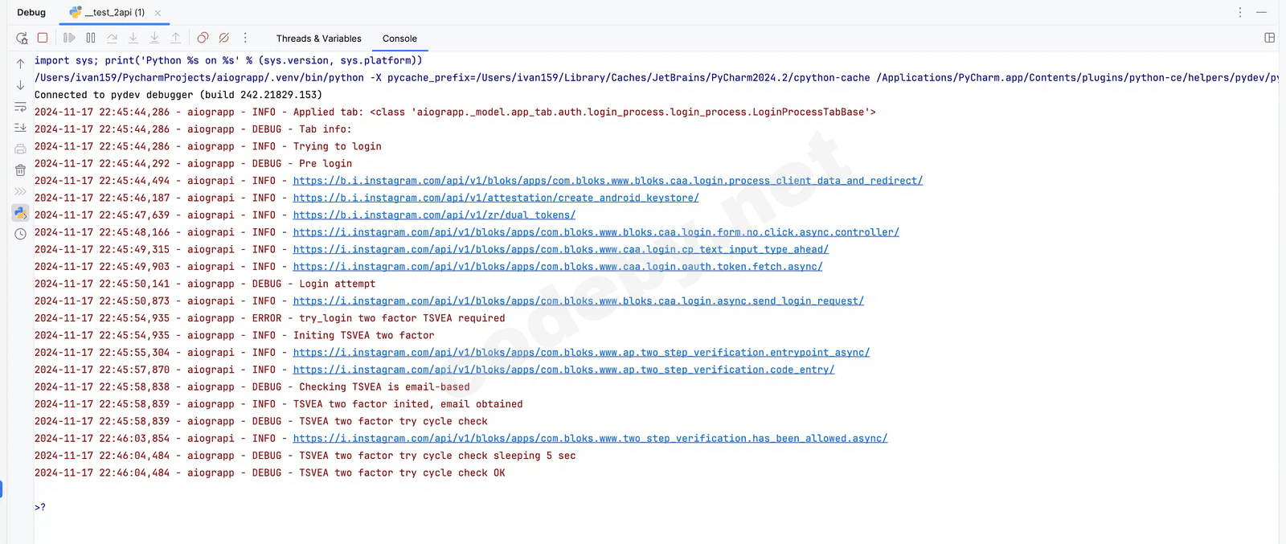Open Debug tool window options menu
This screenshot has height=544, width=1286.
1240,12
